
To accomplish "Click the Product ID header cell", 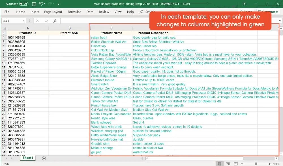I will pyautogui.click(x=28, y=33).
